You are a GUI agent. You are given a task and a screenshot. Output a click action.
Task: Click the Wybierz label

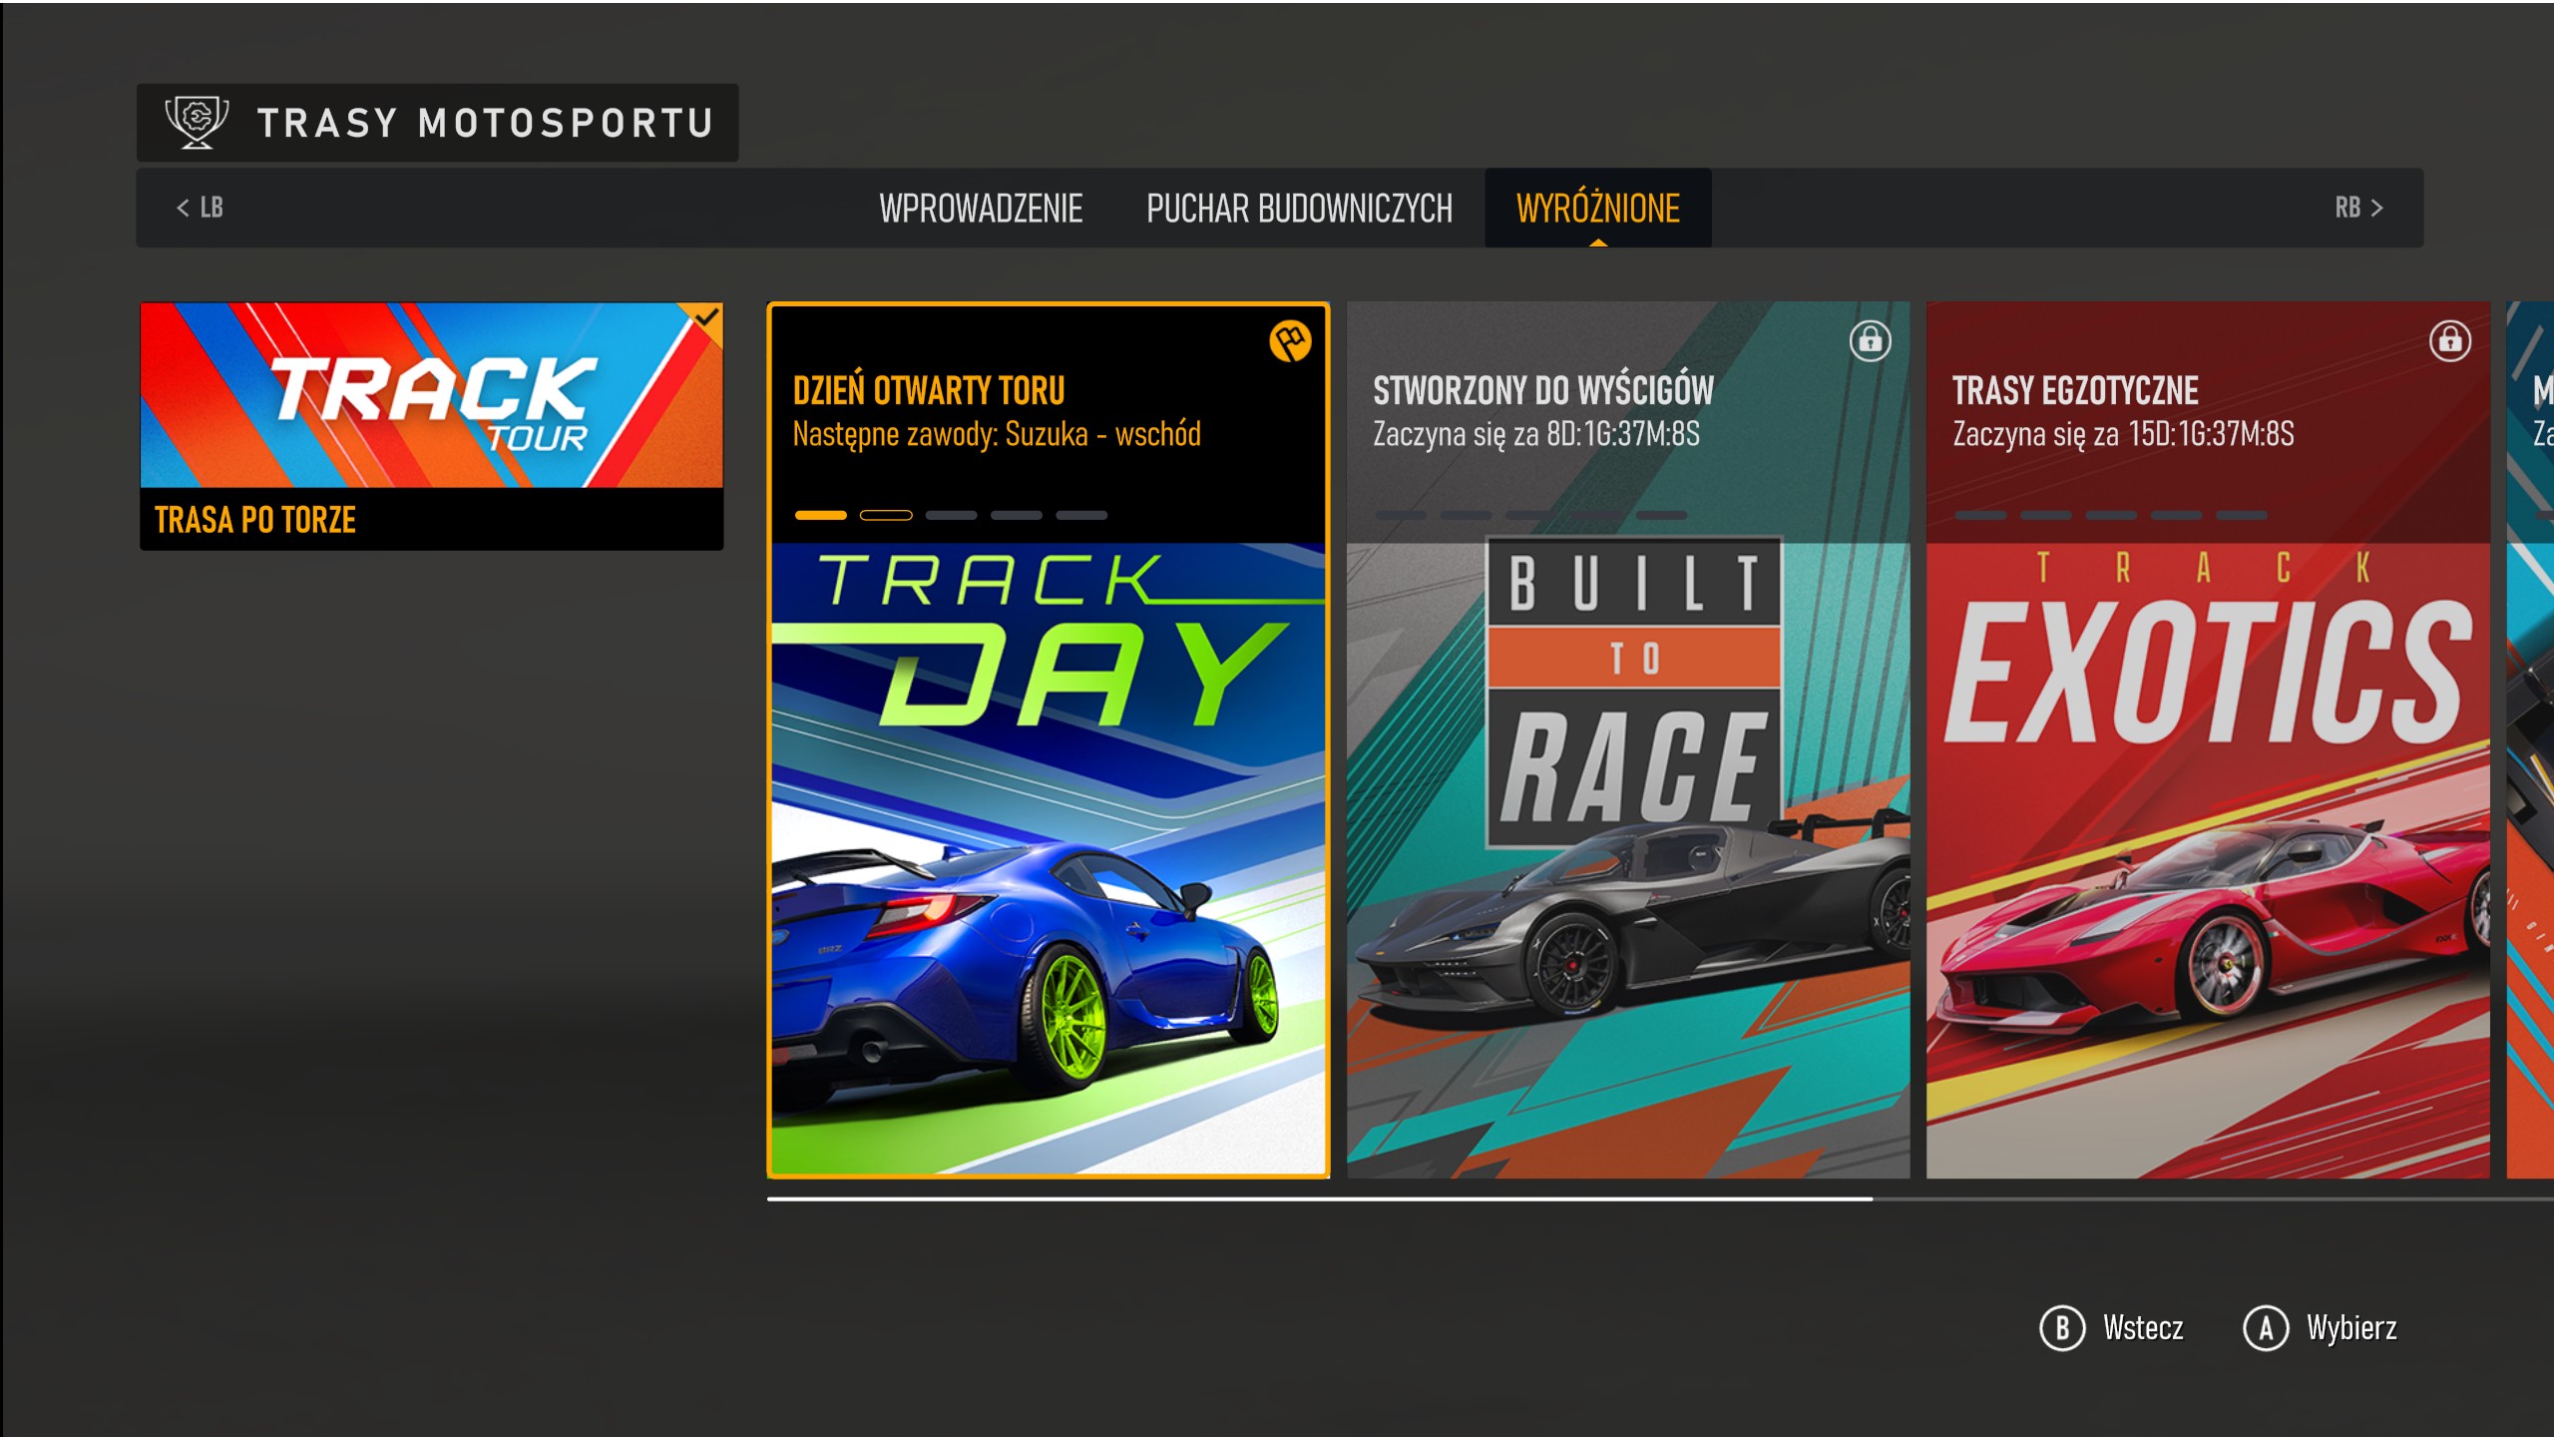(x=2350, y=1328)
